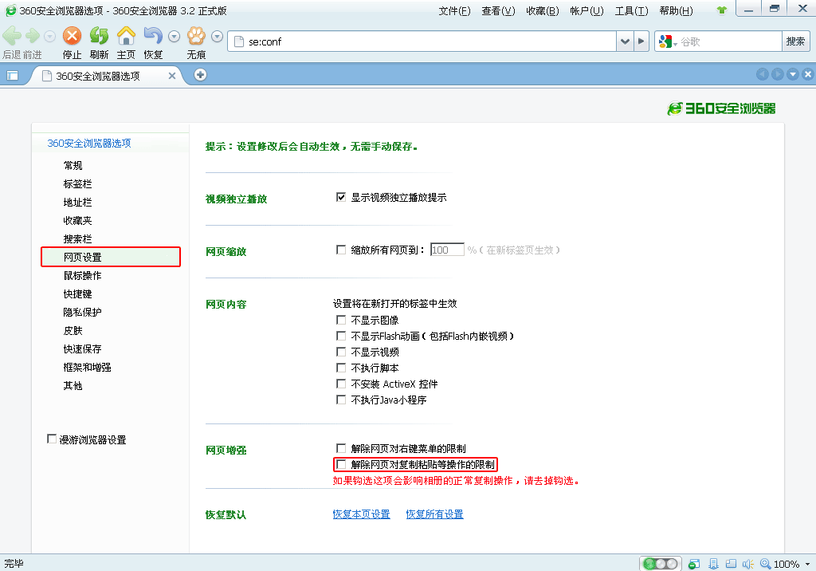Check 解除网页对复制粘贴等操作的限制

click(341, 464)
